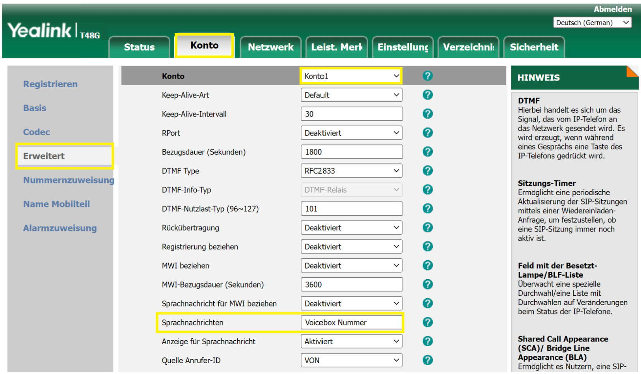Screen dimensions: 641x374
Task: Open the Codec sidebar section
Action: 37,132
